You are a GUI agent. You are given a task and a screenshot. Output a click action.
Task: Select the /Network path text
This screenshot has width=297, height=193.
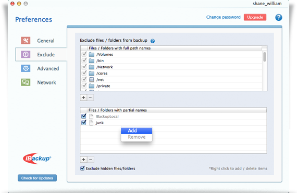[x=104, y=67]
